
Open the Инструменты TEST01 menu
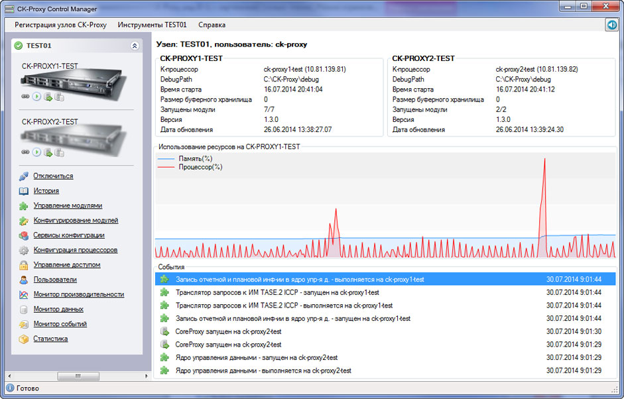point(152,25)
